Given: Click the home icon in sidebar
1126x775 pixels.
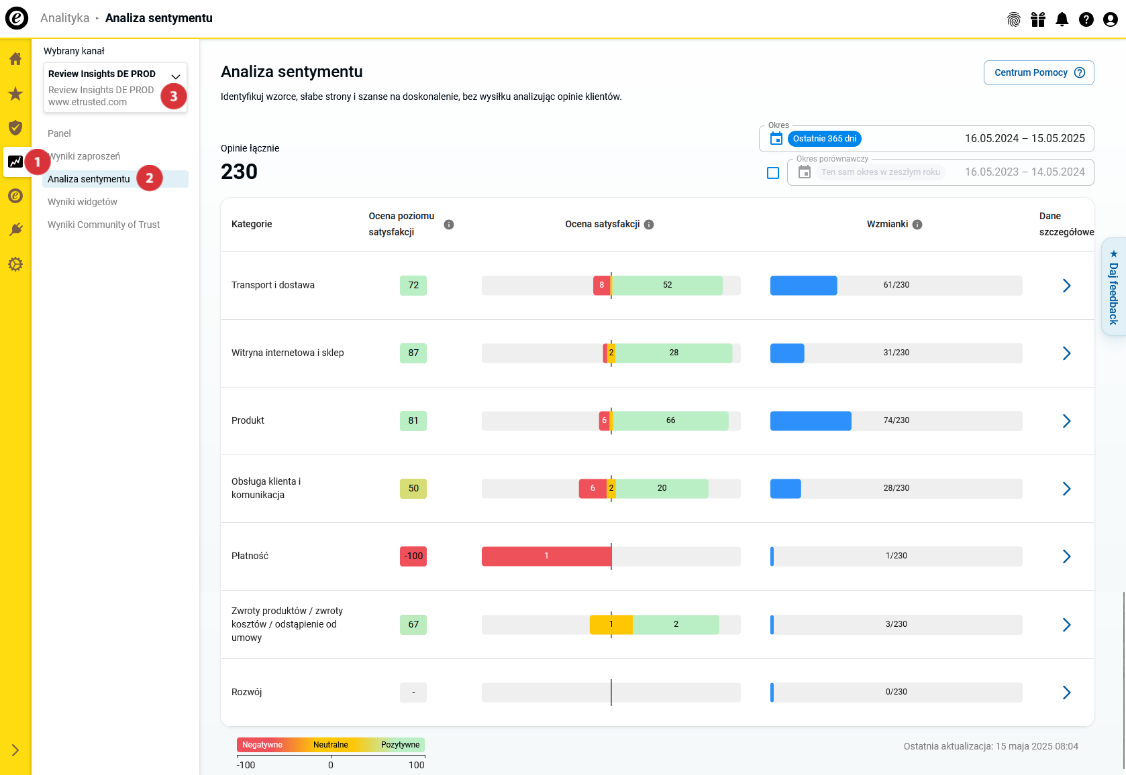Looking at the screenshot, I should [15, 59].
